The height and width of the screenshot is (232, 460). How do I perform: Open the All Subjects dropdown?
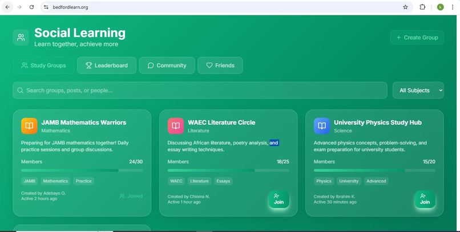[x=418, y=90]
